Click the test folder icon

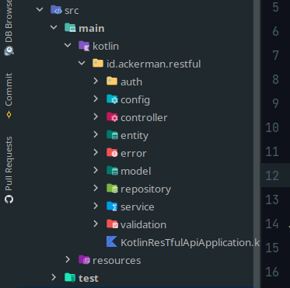tap(70, 278)
